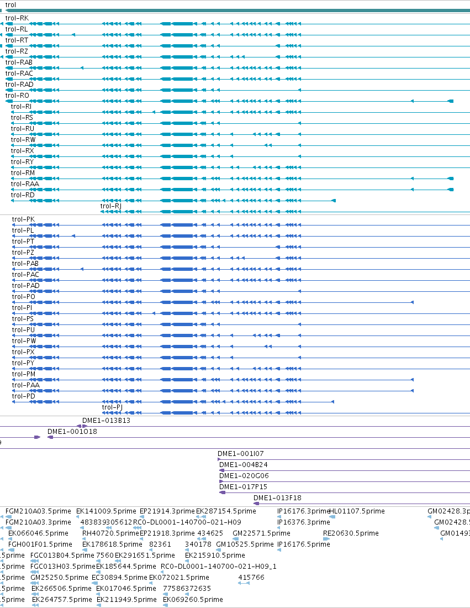Select clone label DME1-001I07
Image resolution: width=470 pixels, height=608 pixels.
pos(241,454)
